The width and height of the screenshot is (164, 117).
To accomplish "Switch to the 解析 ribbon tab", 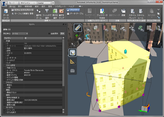I will click(x=37, y=7).
